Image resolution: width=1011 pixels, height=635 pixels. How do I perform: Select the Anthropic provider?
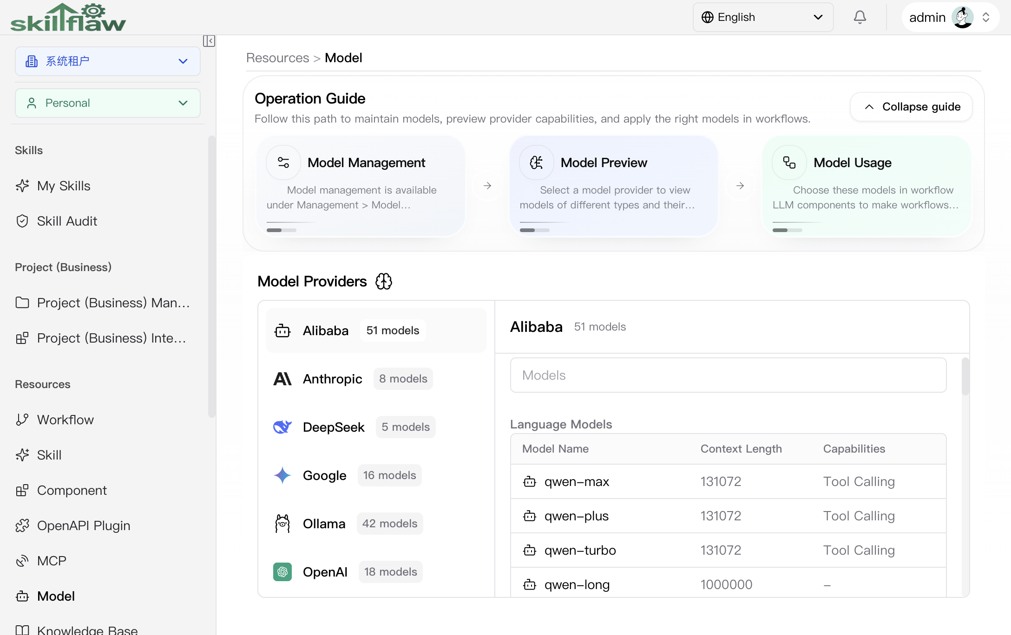coord(376,379)
